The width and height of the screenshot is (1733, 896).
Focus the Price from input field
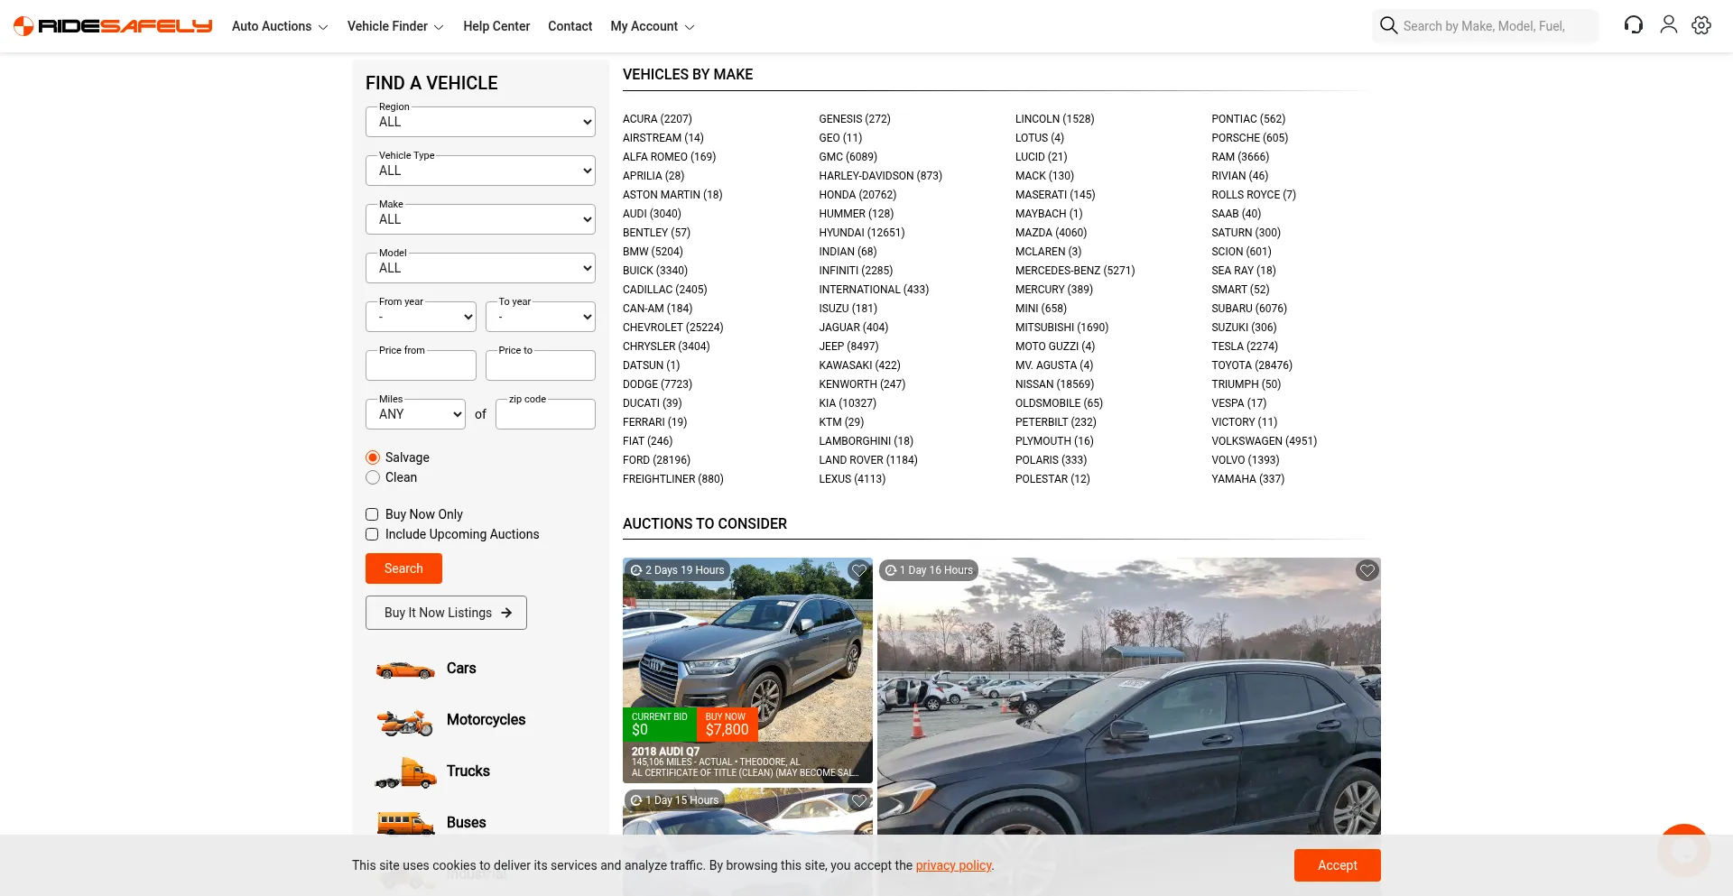[x=421, y=366]
